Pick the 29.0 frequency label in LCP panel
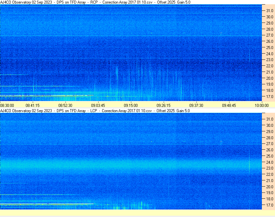The width and height of the screenshot is (275, 217). pyautogui.click(x=270, y=131)
